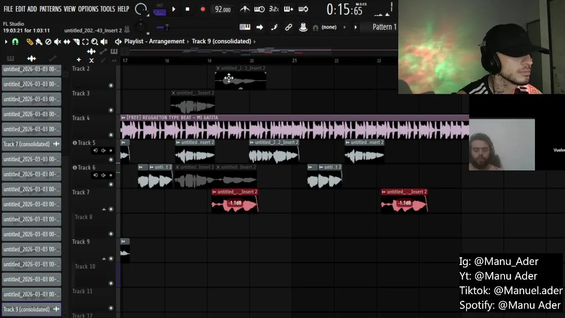Show automation clips in the picker panel
Screen dimensions: 565x318
pos(53,58)
